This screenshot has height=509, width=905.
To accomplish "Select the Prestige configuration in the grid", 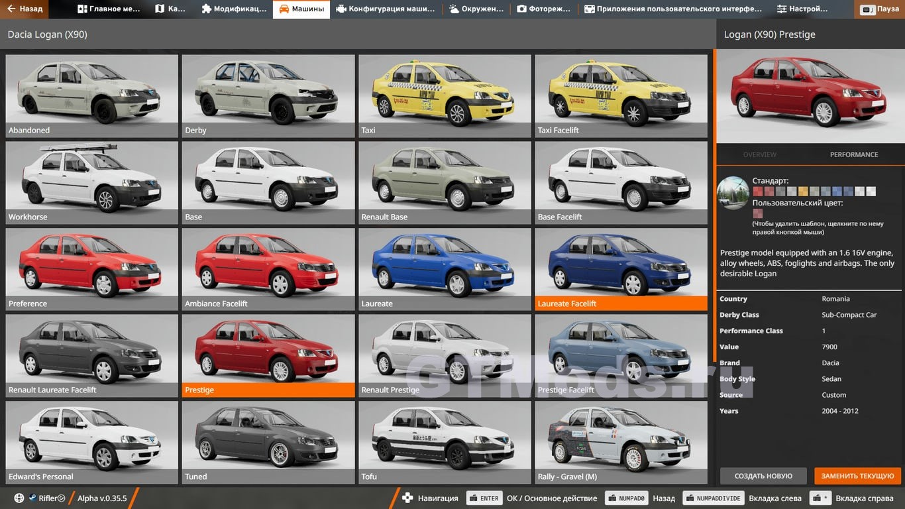I will 268,355.
